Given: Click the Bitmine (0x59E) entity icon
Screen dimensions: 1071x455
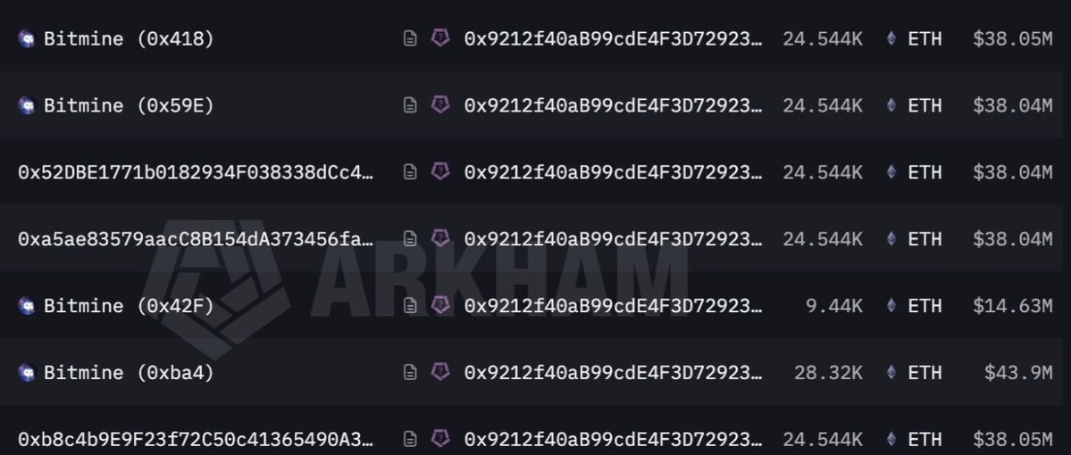Looking at the screenshot, I should pos(27,106).
